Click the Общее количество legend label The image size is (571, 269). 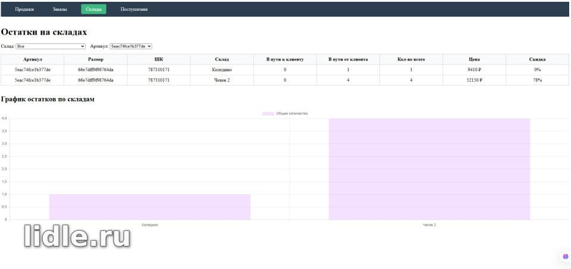291,113
